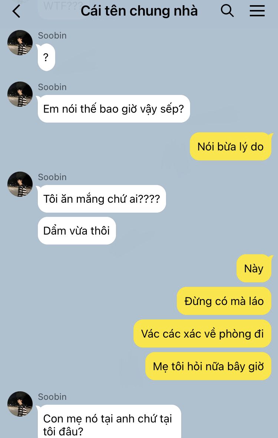Screen dimensions: 278x438
Task: Tap Soobin's avatar near "Con mẹ nó"
Action: point(20,404)
